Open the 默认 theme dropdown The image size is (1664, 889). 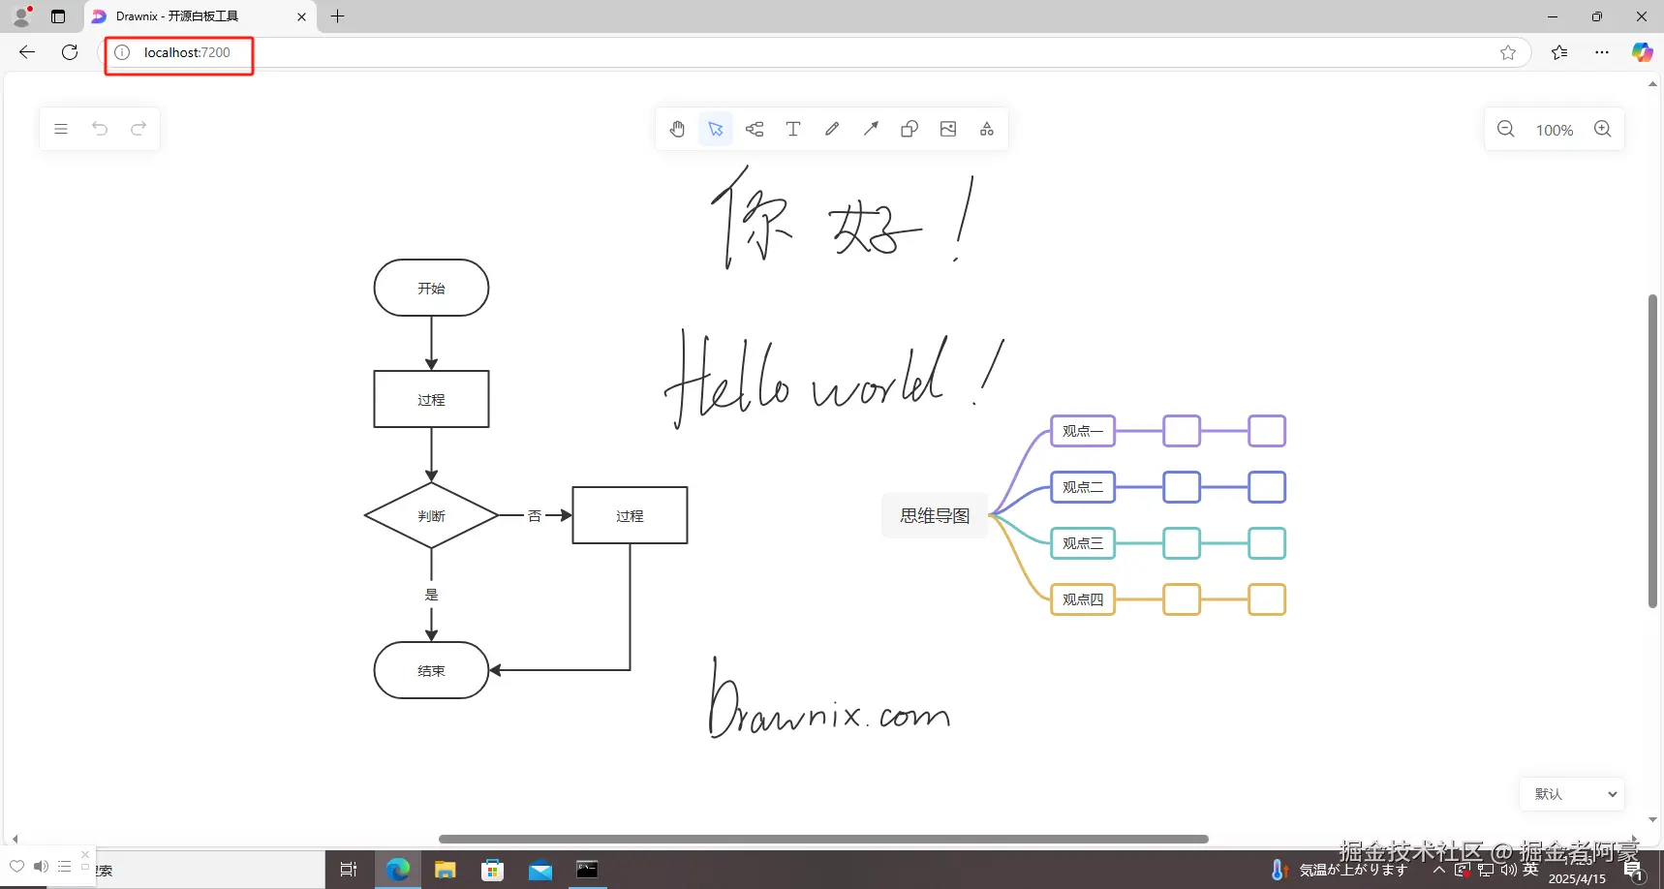point(1572,793)
